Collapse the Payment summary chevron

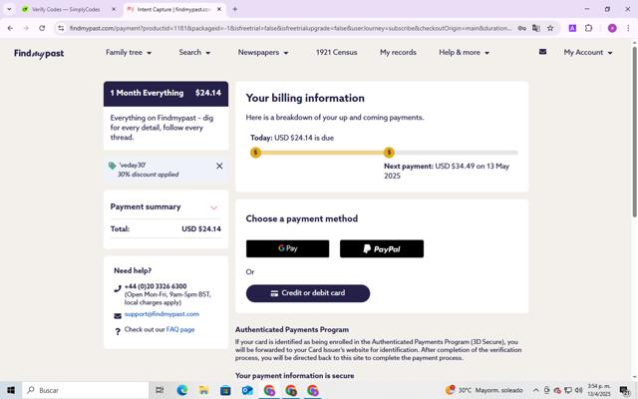coord(213,207)
